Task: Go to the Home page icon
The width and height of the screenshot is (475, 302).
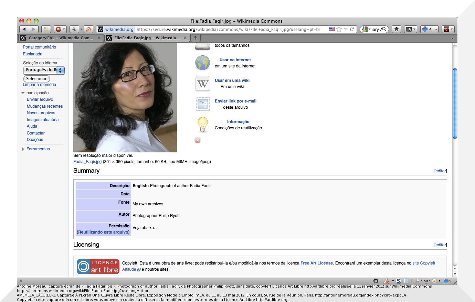Action: [x=397, y=29]
